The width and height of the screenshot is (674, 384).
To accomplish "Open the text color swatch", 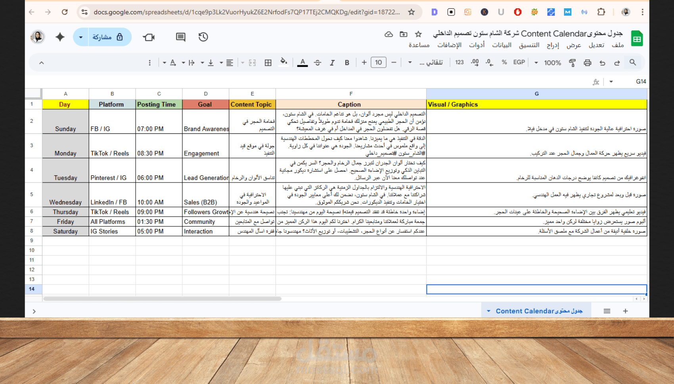I will 303,63.
